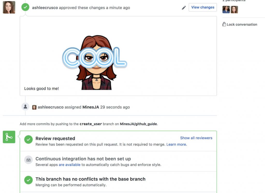Viewport: 265px width, 193px height.
Task: Select 'Merging can be performed automatically.' text
Action: tap(71, 185)
